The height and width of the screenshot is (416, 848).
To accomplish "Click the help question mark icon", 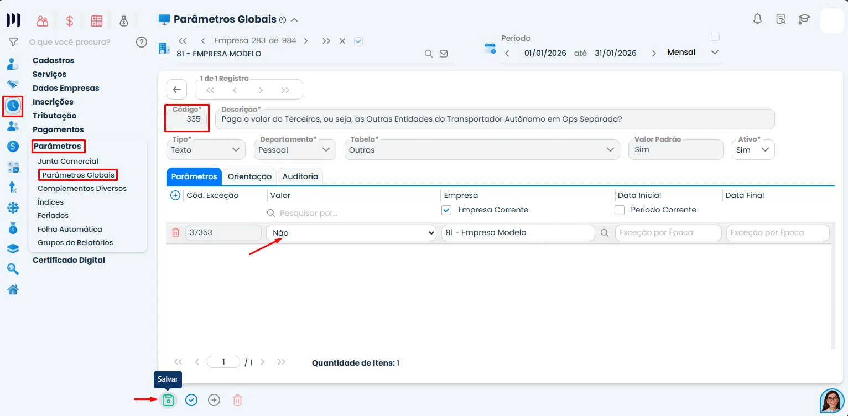I will pyautogui.click(x=142, y=42).
